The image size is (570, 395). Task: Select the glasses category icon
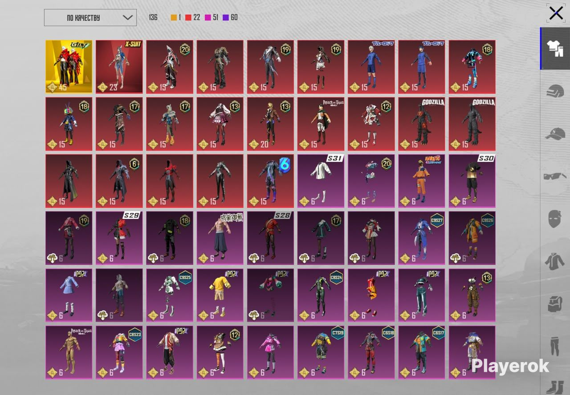555,176
